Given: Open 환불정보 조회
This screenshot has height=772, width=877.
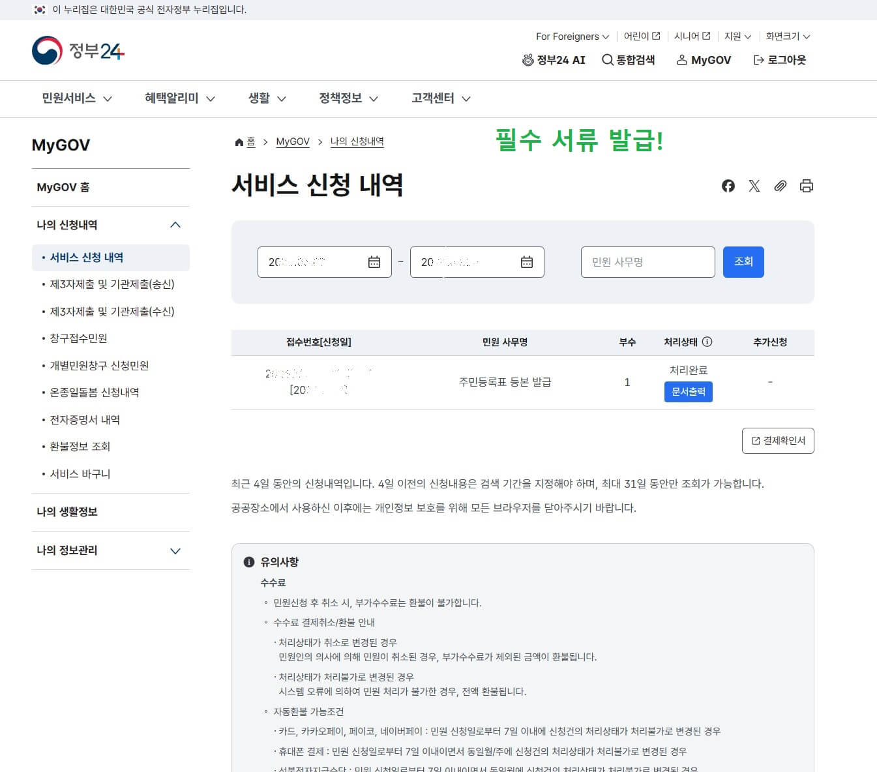Looking at the screenshot, I should (80, 447).
